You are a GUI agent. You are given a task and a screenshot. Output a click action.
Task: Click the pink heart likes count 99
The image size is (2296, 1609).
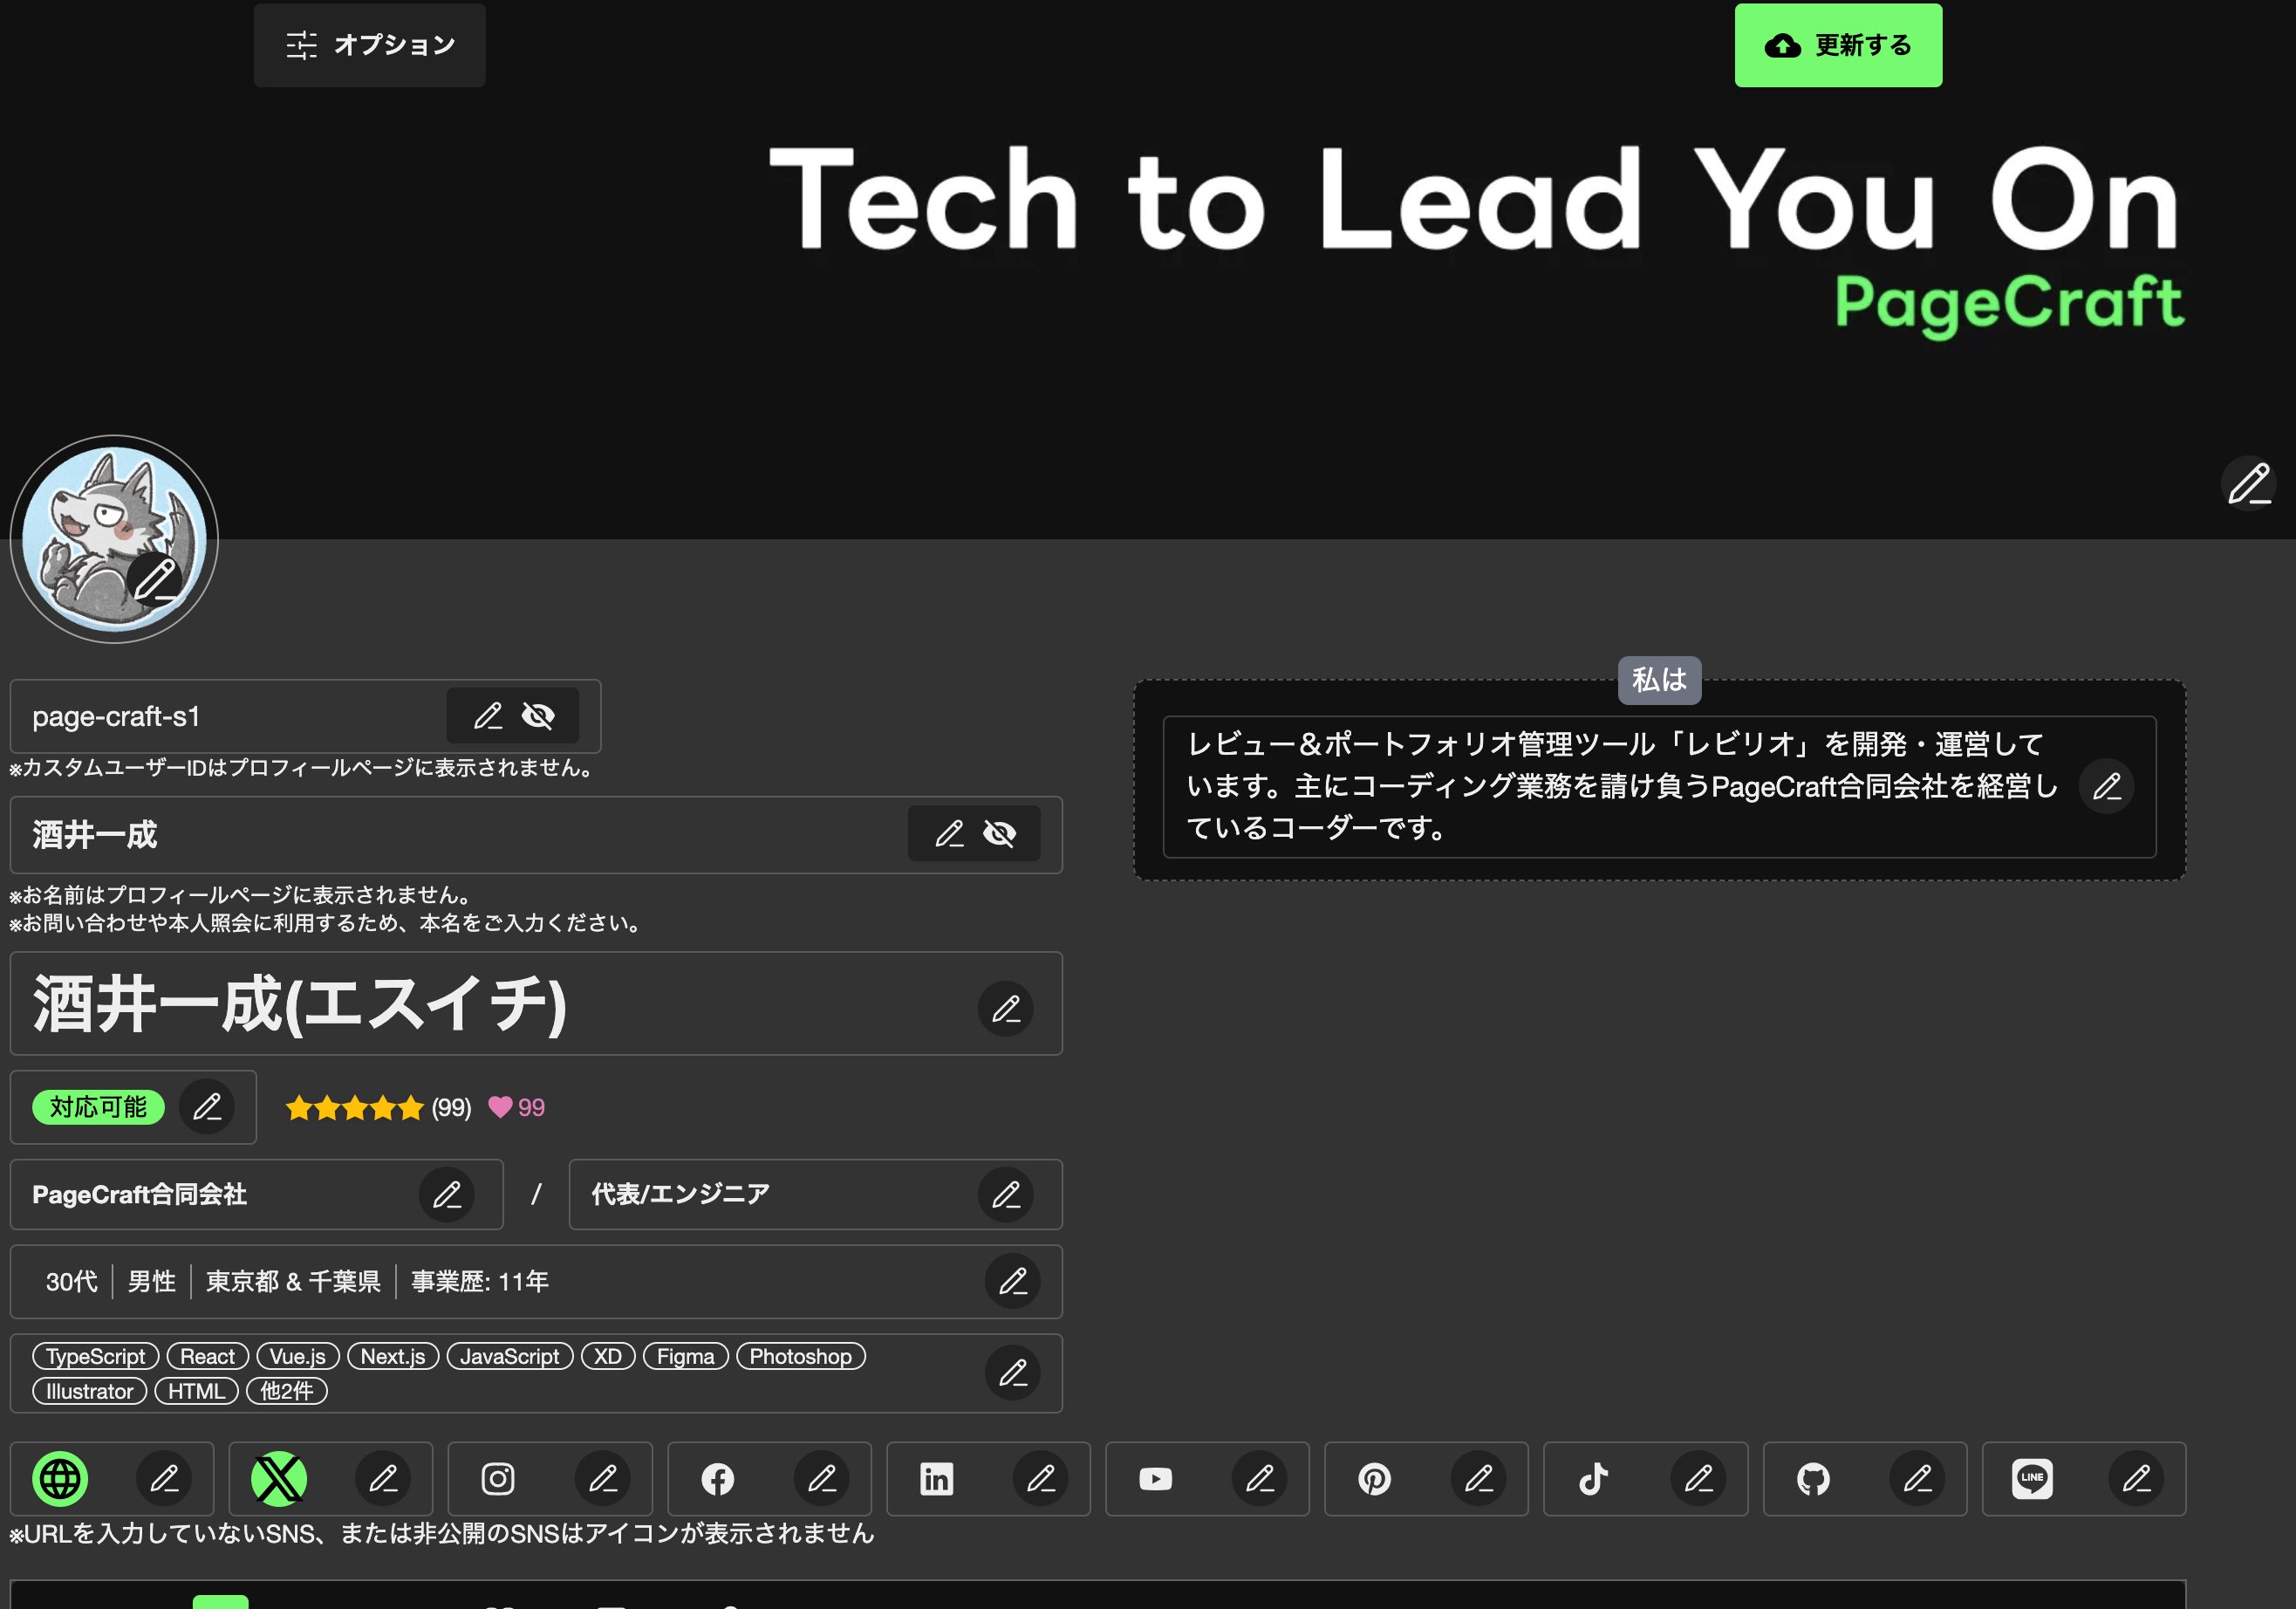(516, 1107)
